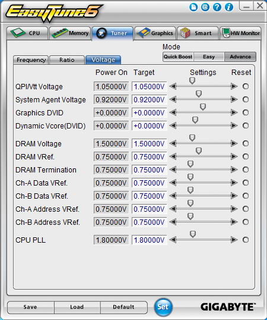Select reset radio for CPU PLL
267x320 pixels.
(246, 240)
